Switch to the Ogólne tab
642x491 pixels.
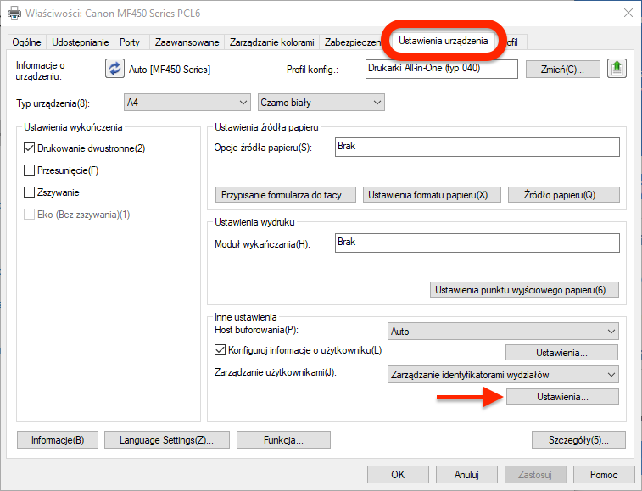click(27, 42)
